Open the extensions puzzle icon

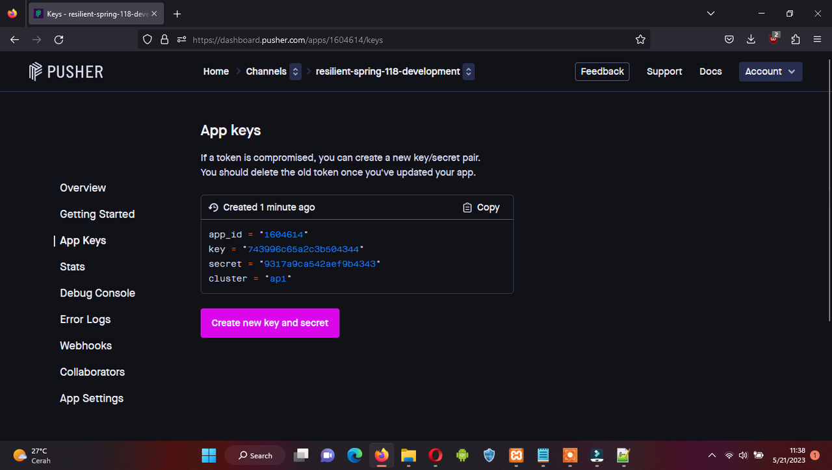[x=796, y=40]
